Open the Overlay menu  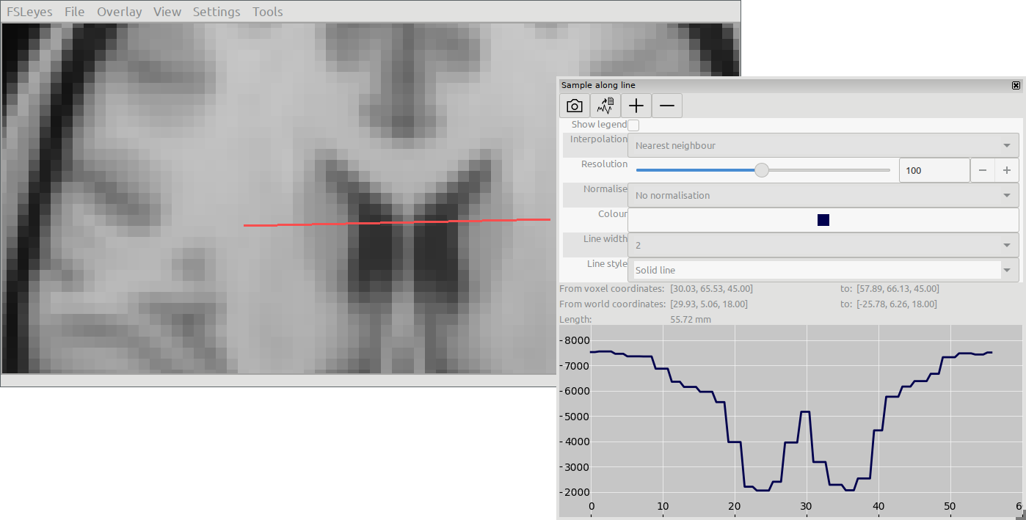(119, 11)
